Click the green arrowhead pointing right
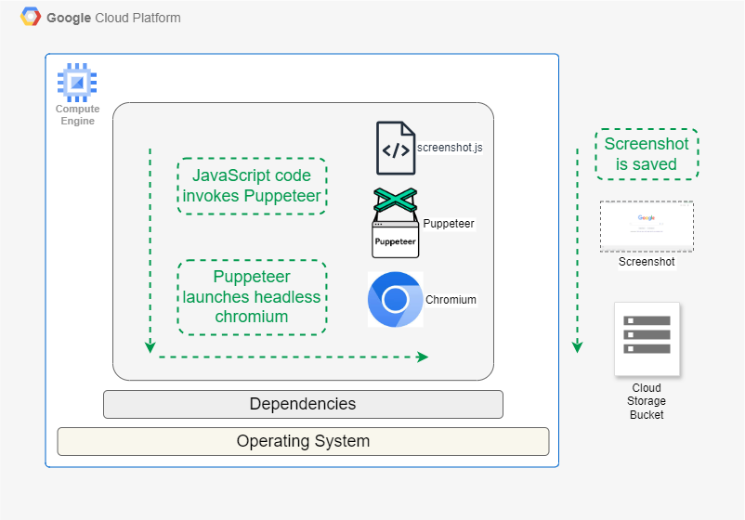 [x=423, y=357]
